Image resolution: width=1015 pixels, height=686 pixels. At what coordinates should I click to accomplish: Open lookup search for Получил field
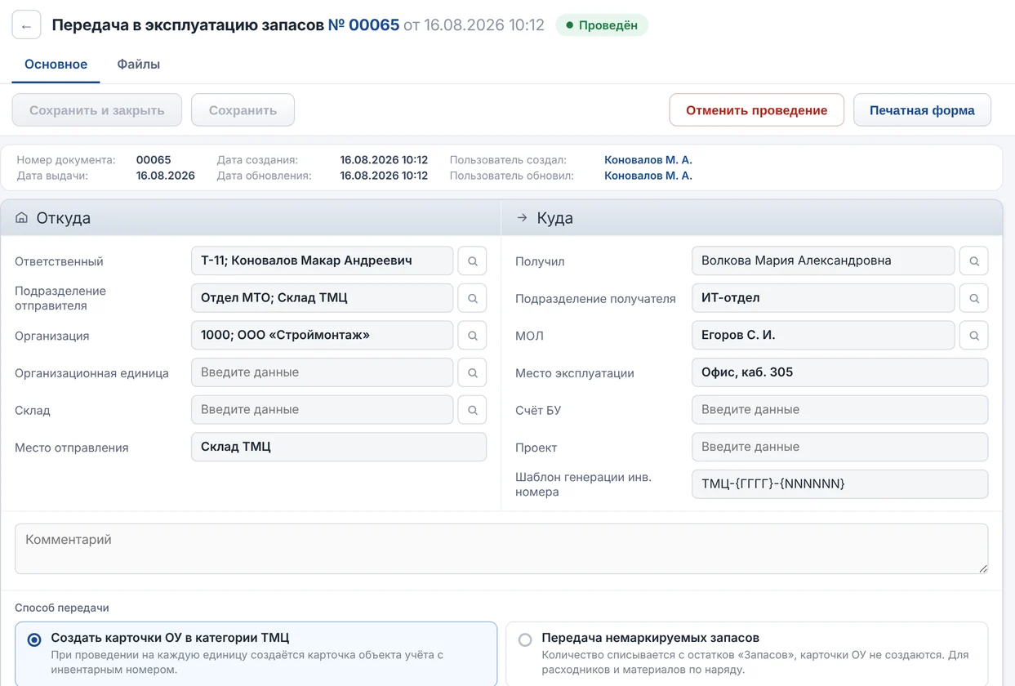973,261
